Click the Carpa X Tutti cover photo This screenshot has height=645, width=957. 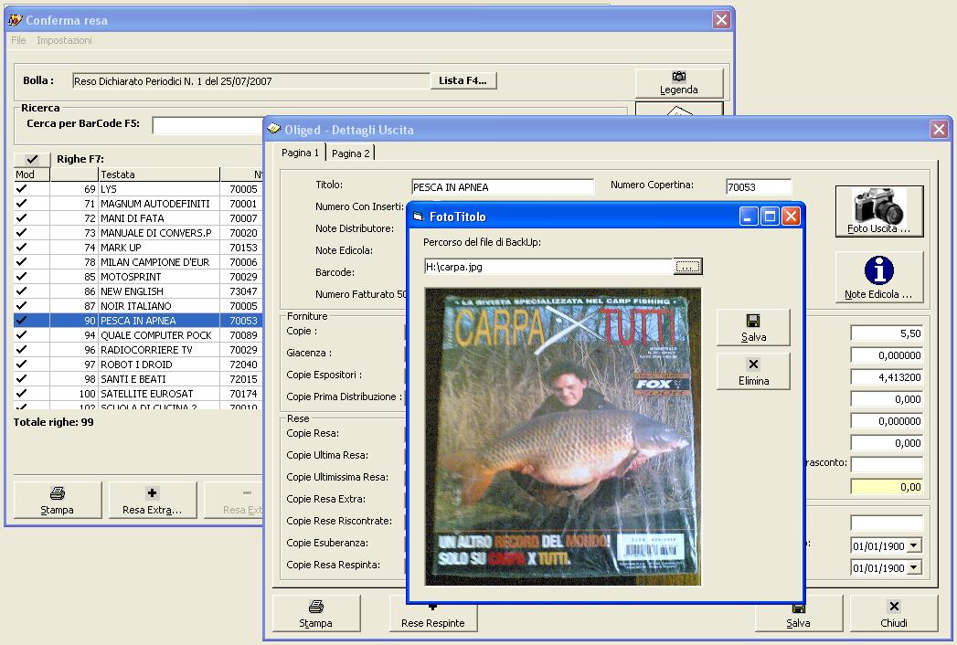pos(563,437)
